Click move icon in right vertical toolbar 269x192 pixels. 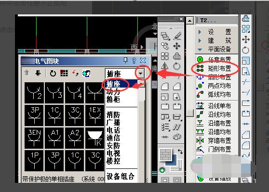[246, 39]
